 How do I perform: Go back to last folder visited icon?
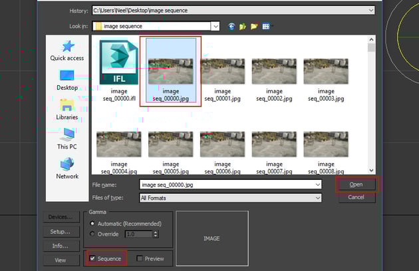point(231,26)
